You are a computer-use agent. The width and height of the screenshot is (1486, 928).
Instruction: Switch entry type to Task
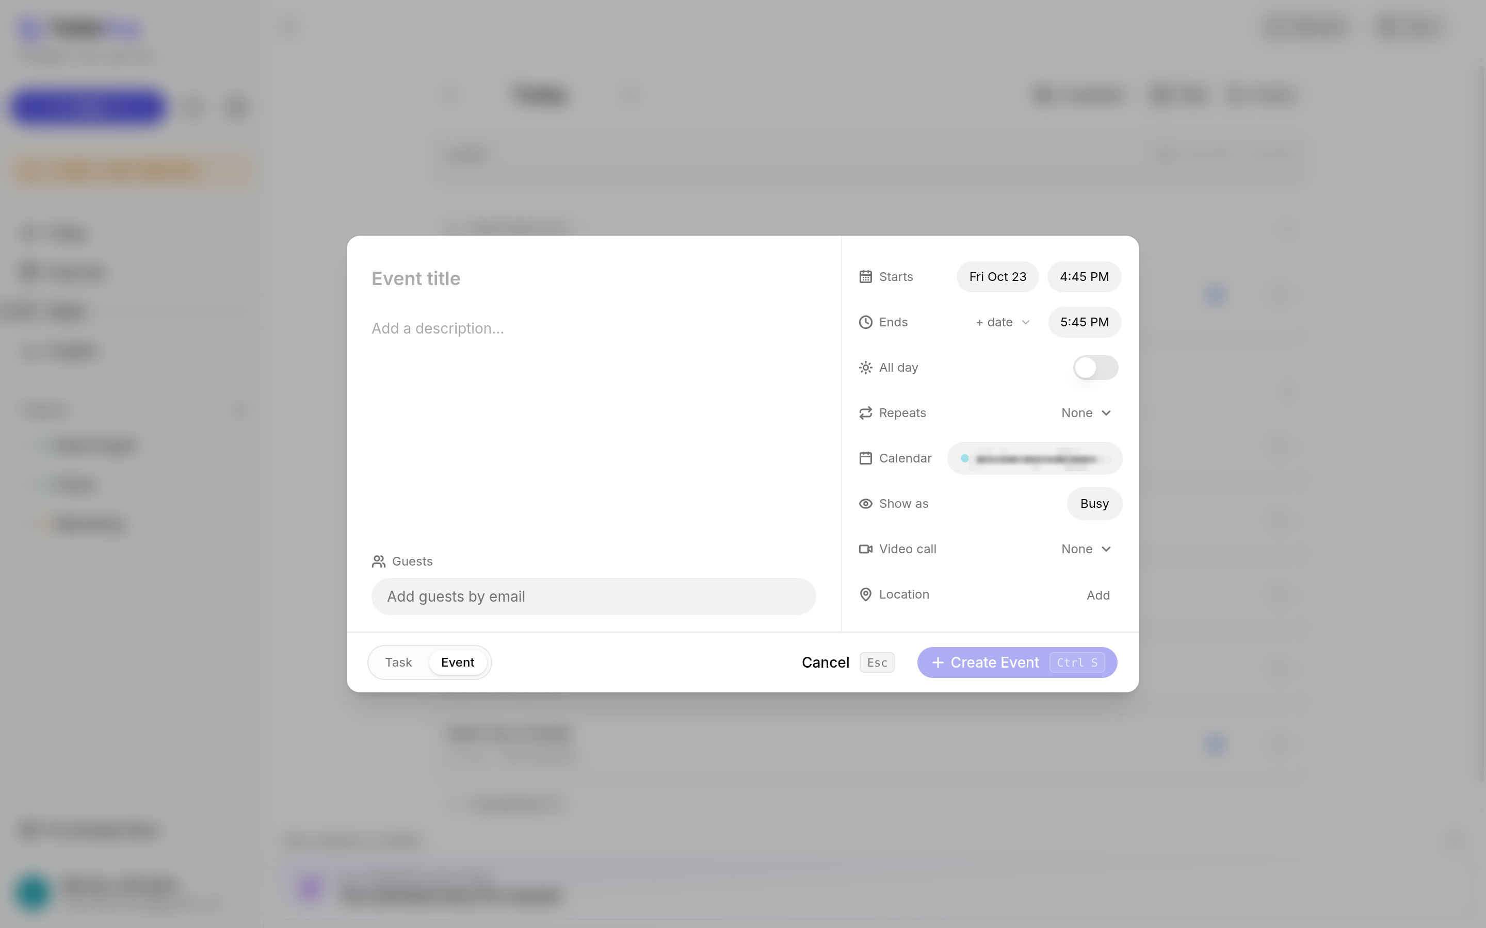click(398, 662)
